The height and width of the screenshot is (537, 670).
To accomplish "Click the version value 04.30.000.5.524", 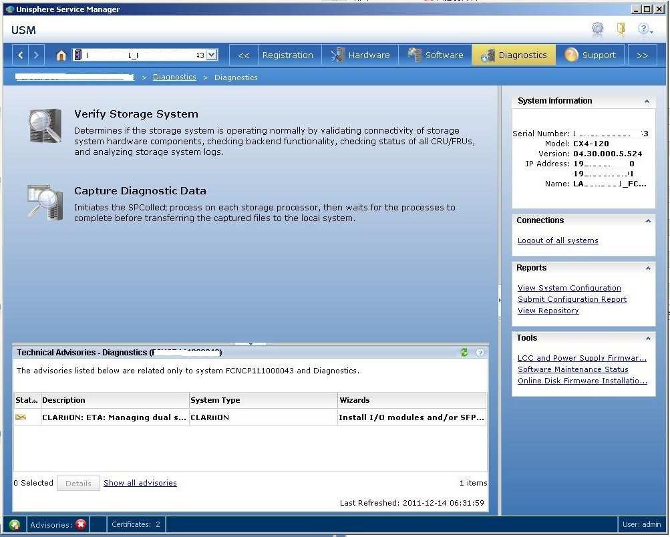I will 608,154.
